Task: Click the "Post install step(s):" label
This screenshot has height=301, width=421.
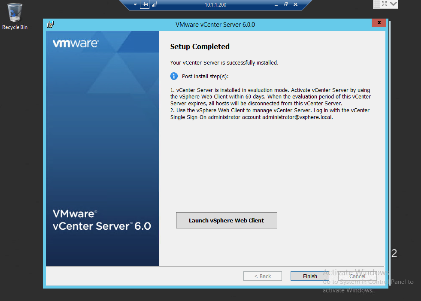Action: 205,76
